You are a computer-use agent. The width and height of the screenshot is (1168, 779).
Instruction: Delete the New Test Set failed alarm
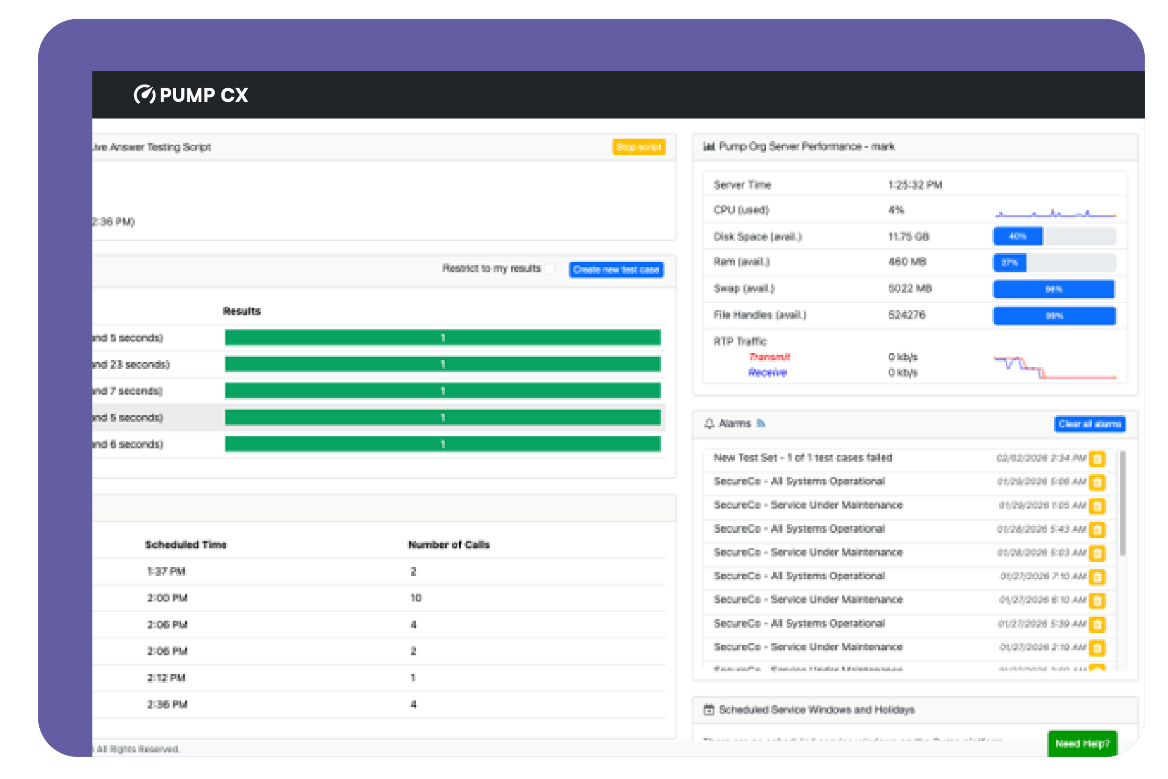point(1097,458)
